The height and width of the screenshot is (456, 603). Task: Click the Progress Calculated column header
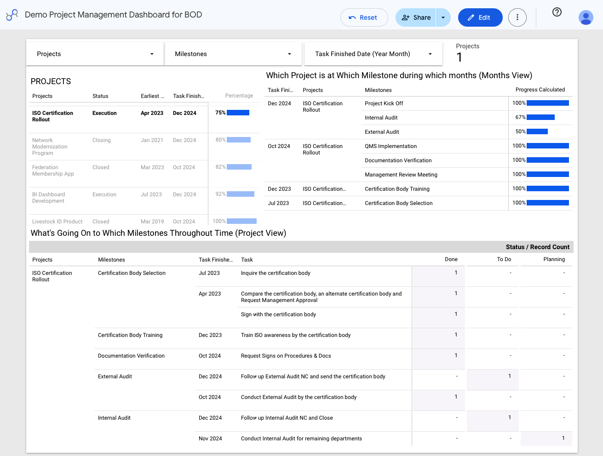(x=540, y=90)
